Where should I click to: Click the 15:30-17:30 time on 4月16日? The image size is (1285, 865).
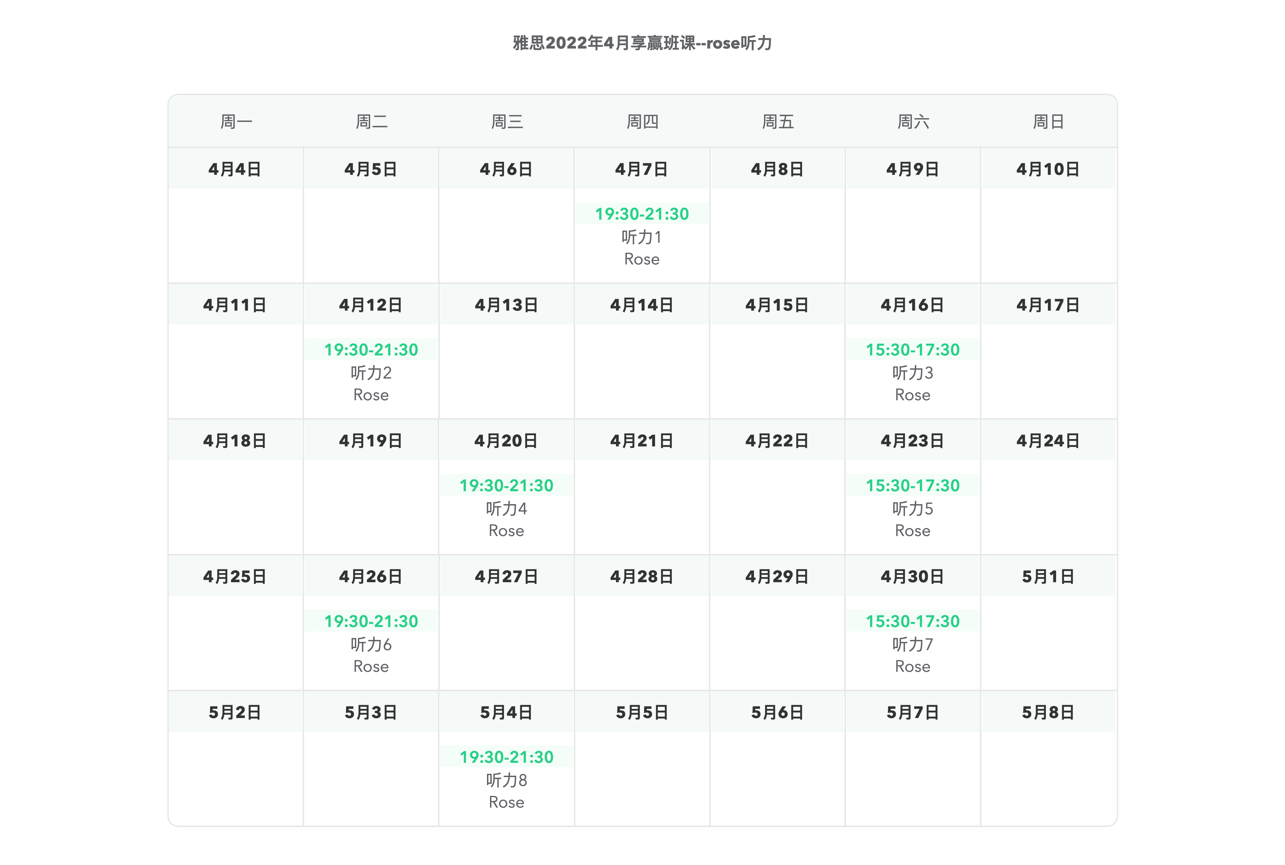tap(912, 349)
